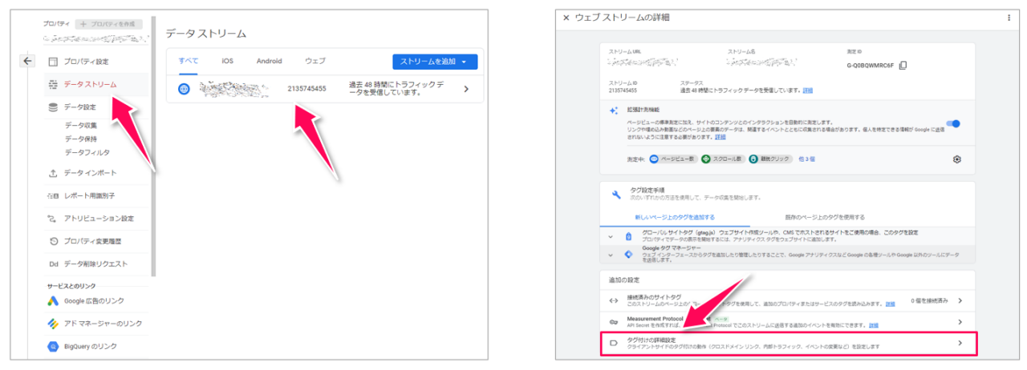The width and height of the screenshot is (1027, 370).
Task: Switch to the iOS tab
Action: [227, 62]
